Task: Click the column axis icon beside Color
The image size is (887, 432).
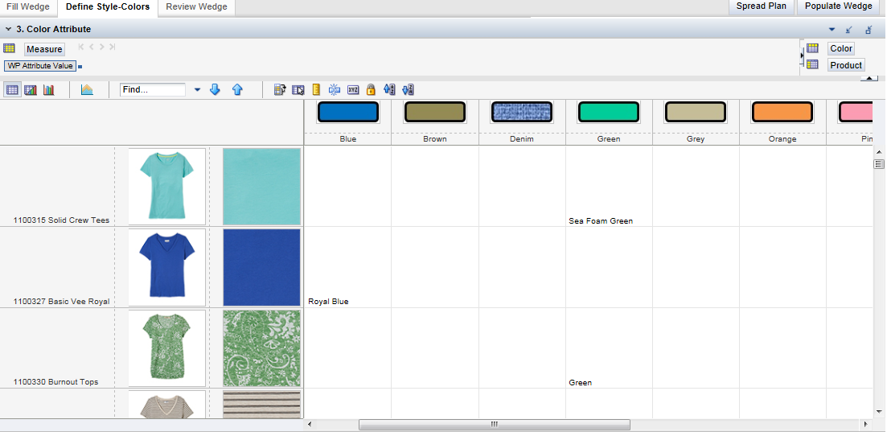Action: tap(812, 48)
